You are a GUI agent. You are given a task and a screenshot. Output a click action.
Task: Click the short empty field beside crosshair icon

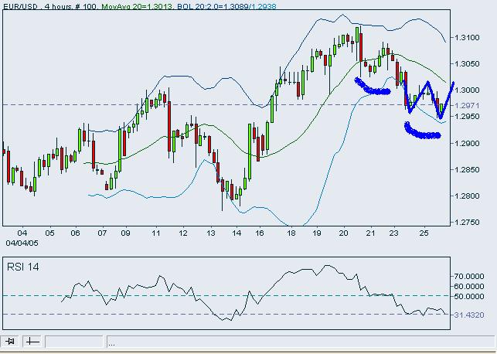pos(74,342)
